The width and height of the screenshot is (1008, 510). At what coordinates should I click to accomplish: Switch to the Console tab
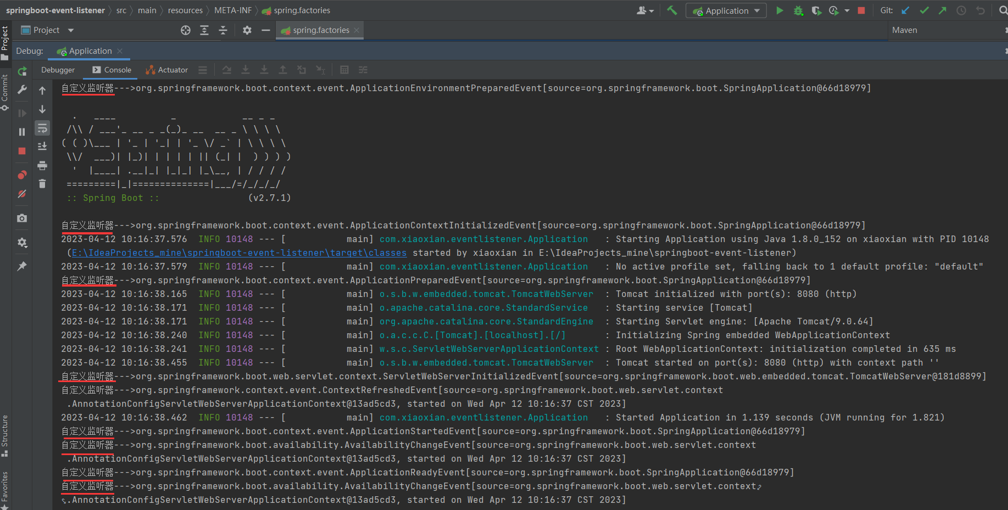point(112,70)
